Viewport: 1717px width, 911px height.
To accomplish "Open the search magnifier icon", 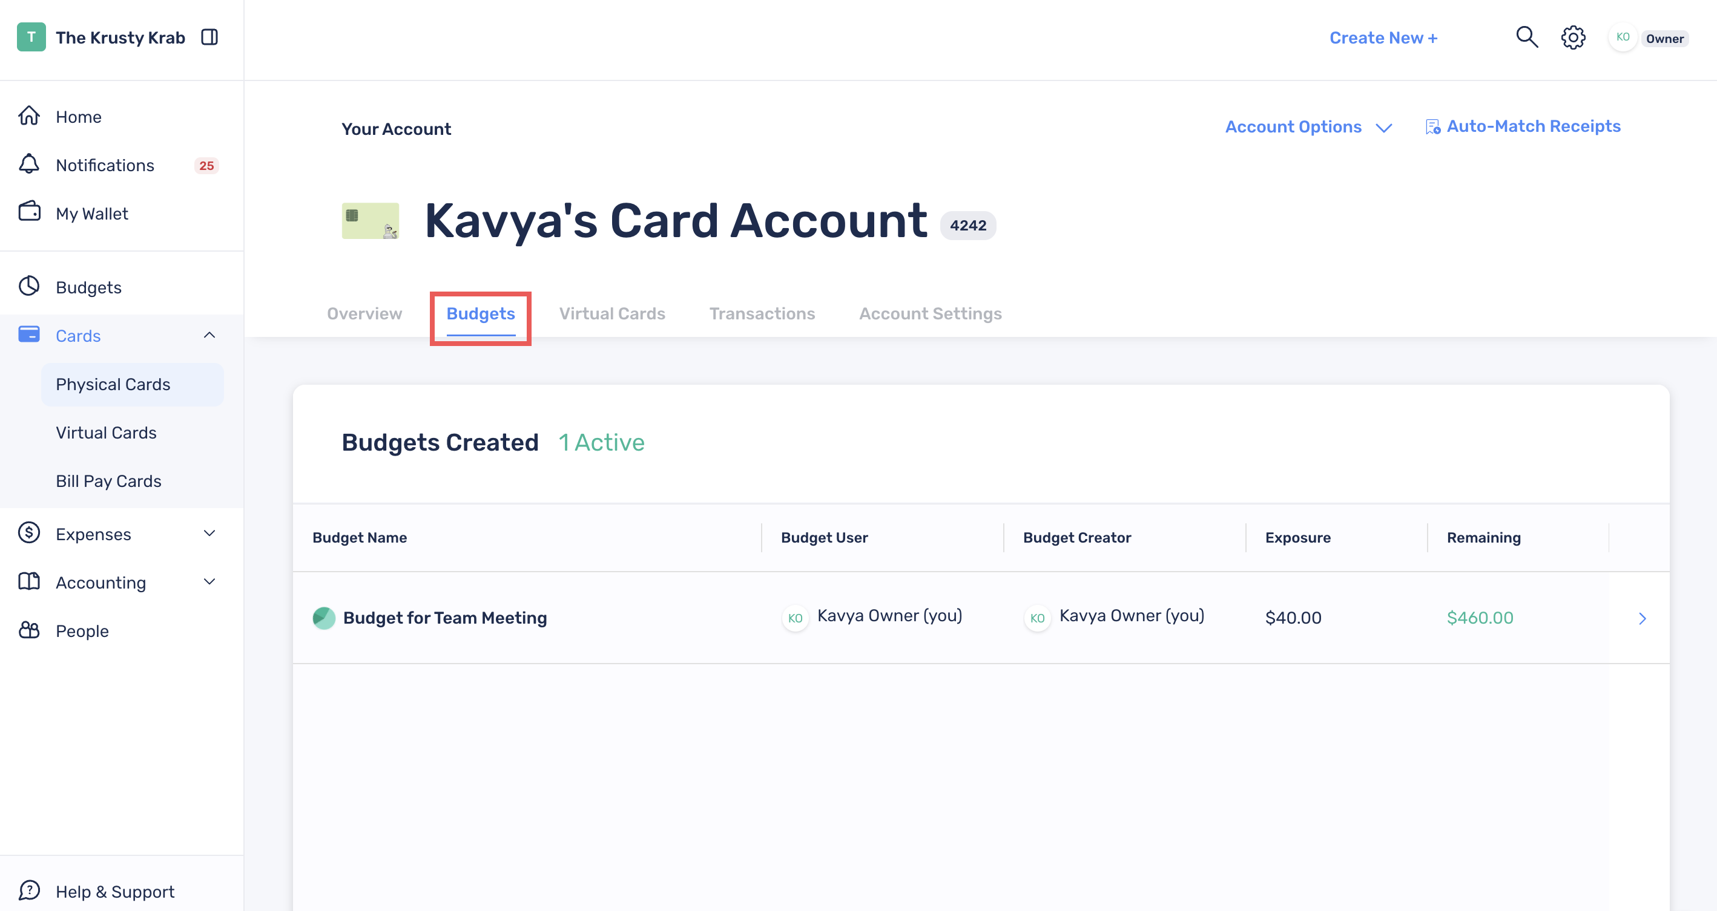I will [x=1527, y=38].
